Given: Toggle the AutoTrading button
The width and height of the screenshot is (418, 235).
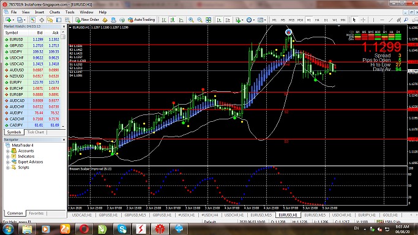Looking at the screenshot, I should click(141, 20).
